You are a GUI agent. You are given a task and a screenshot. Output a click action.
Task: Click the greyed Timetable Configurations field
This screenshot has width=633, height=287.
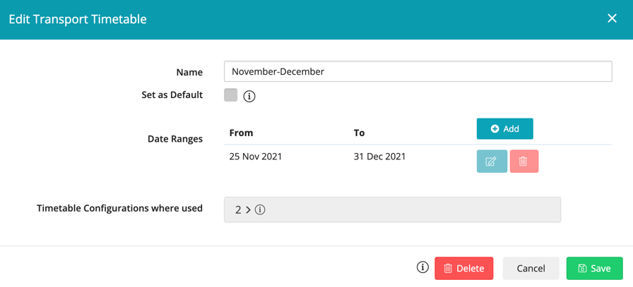coord(410,210)
